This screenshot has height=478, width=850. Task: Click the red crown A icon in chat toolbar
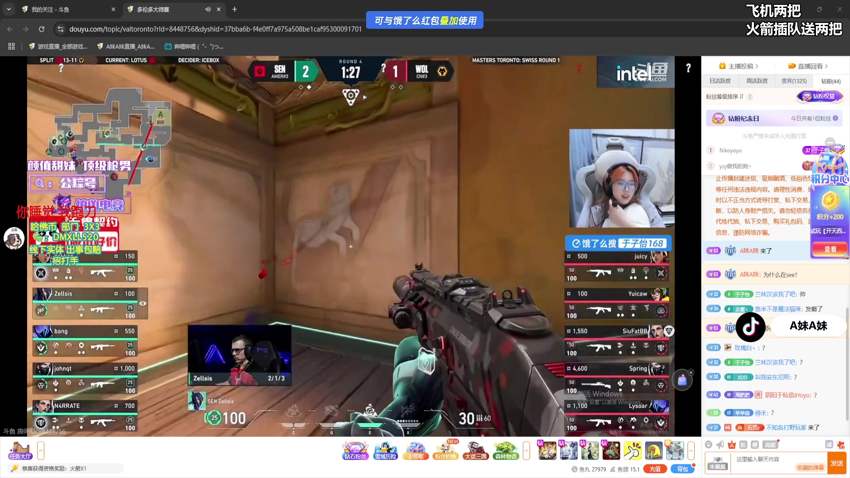click(x=732, y=444)
